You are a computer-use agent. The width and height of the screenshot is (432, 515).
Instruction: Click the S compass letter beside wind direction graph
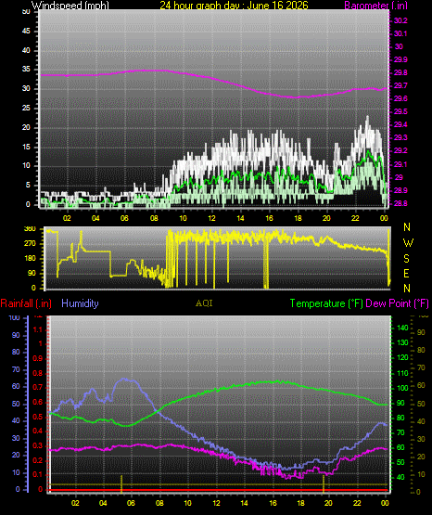tap(406, 259)
